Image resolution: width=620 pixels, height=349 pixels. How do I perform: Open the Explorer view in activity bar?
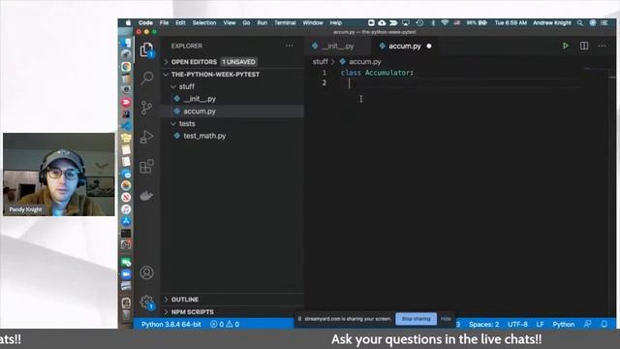[146, 49]
